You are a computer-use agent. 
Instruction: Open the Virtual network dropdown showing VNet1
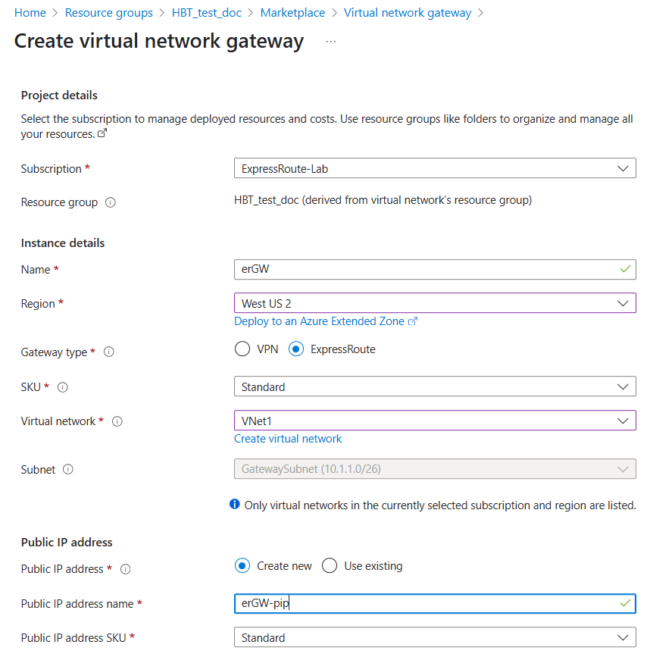[435, 421]
